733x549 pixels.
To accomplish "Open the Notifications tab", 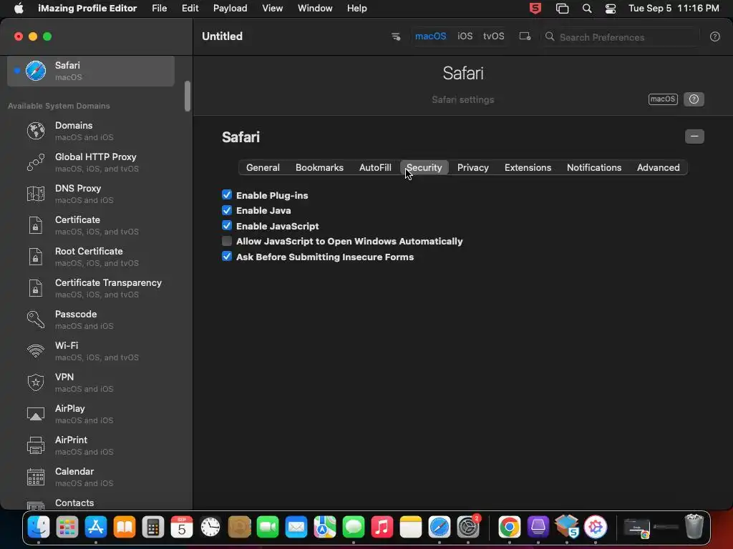I will click(593, 167).
